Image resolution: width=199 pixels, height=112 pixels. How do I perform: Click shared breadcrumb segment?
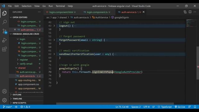63,17
